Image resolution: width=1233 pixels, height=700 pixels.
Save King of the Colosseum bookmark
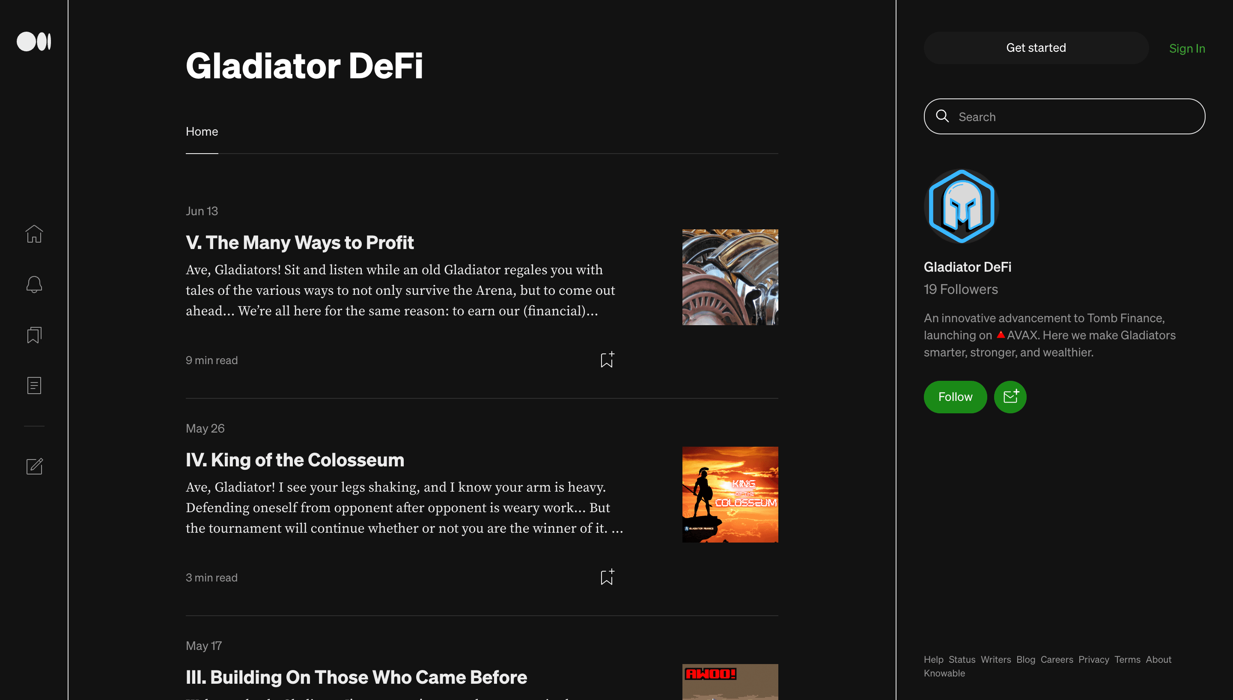pos(607,577)
